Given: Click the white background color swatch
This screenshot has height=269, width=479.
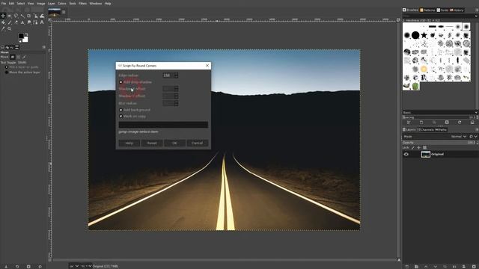Looking at the screenshot, I should pos(25,40).
